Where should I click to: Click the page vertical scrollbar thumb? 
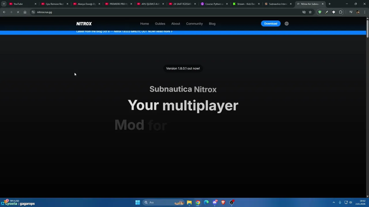pyautogui.click(x=367, y=28)
